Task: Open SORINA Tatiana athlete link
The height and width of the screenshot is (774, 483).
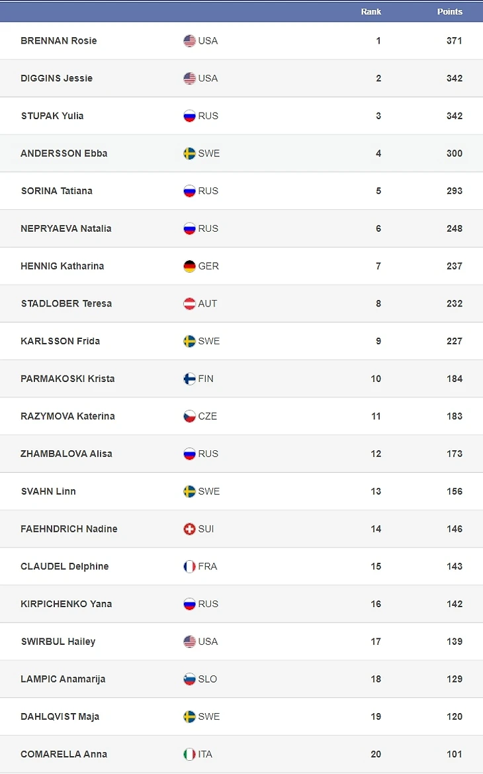Action: [x=57, y=191]
